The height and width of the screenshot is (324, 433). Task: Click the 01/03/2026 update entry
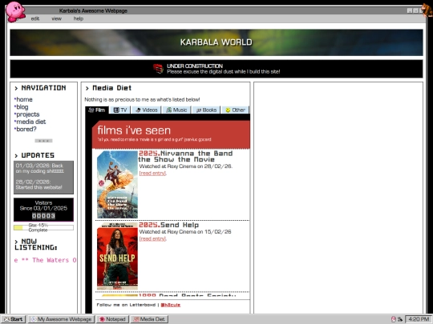pos(39,168)
